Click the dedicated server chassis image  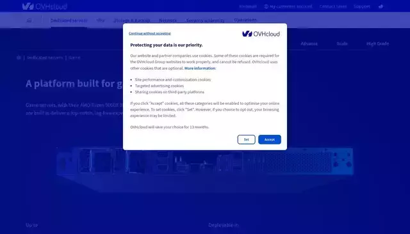[x=205, y=169]
